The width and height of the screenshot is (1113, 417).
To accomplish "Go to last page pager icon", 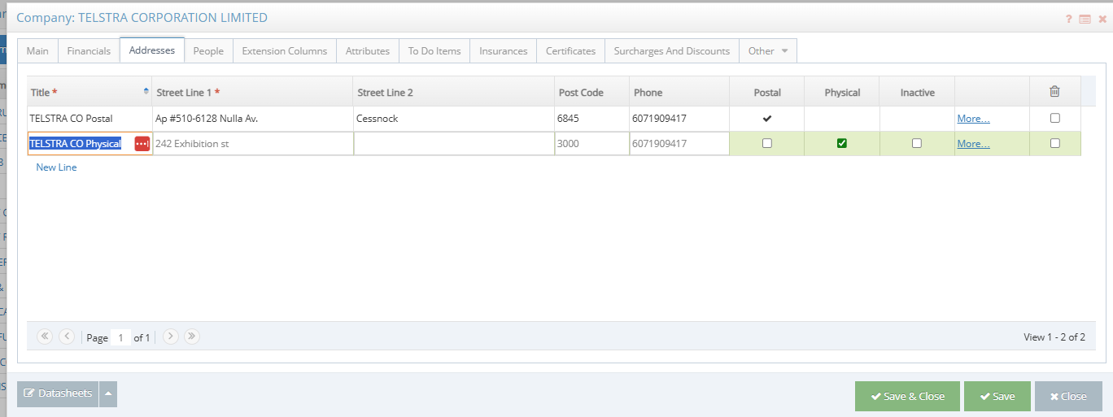I will coord(192,337).
